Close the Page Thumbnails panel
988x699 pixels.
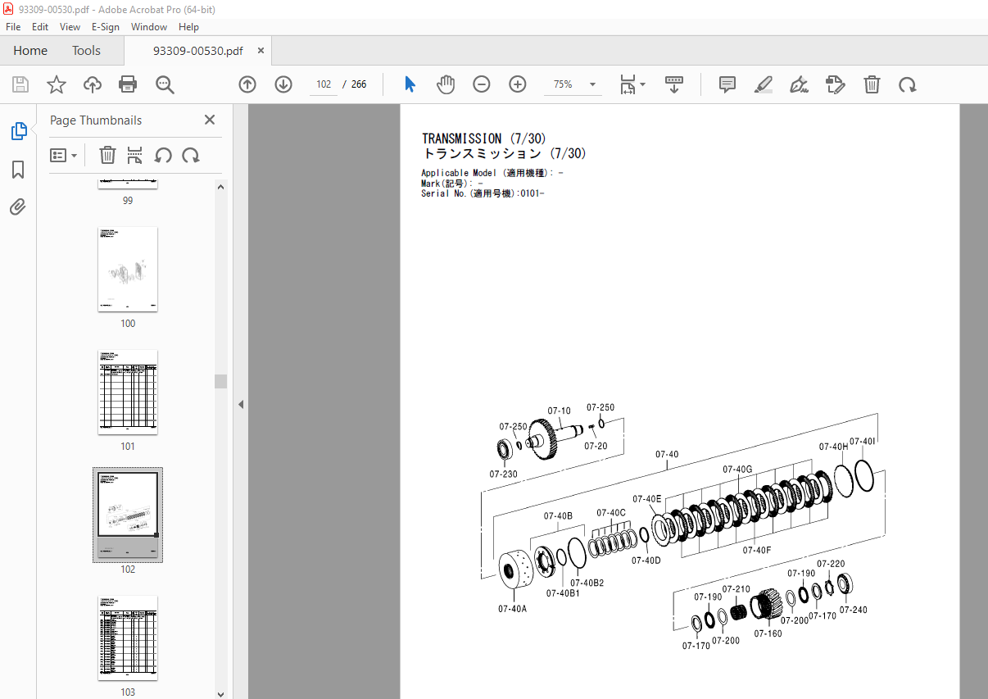click(210, 120)
